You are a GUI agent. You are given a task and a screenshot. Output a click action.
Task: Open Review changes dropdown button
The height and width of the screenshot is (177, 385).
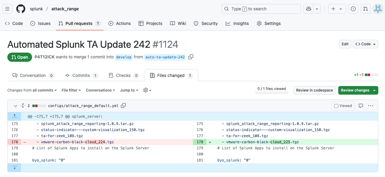[358, 90]
